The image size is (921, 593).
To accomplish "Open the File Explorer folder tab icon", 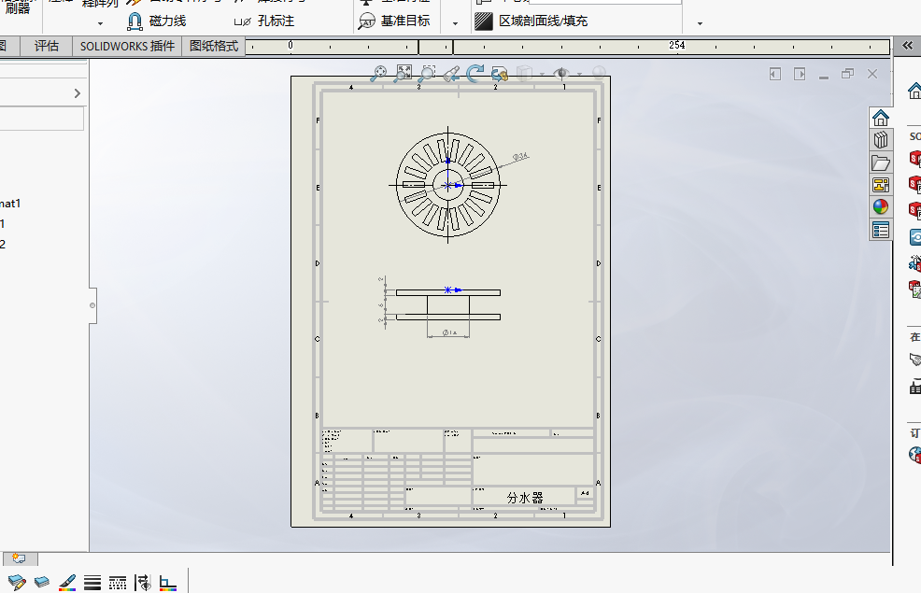I will tap(881, 162).
